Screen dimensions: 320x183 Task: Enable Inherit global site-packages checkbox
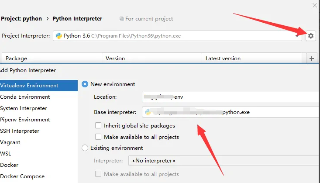point(98,126)
